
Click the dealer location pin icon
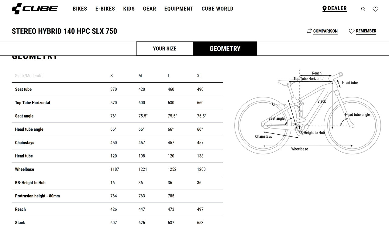click(x=325, y=9)
